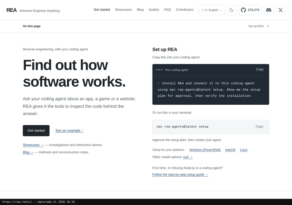Screen dimensions: 292x205
Task: Open the 'Showcases →' link below the hero
Action: pyautogui.click(x=33, y=145)
